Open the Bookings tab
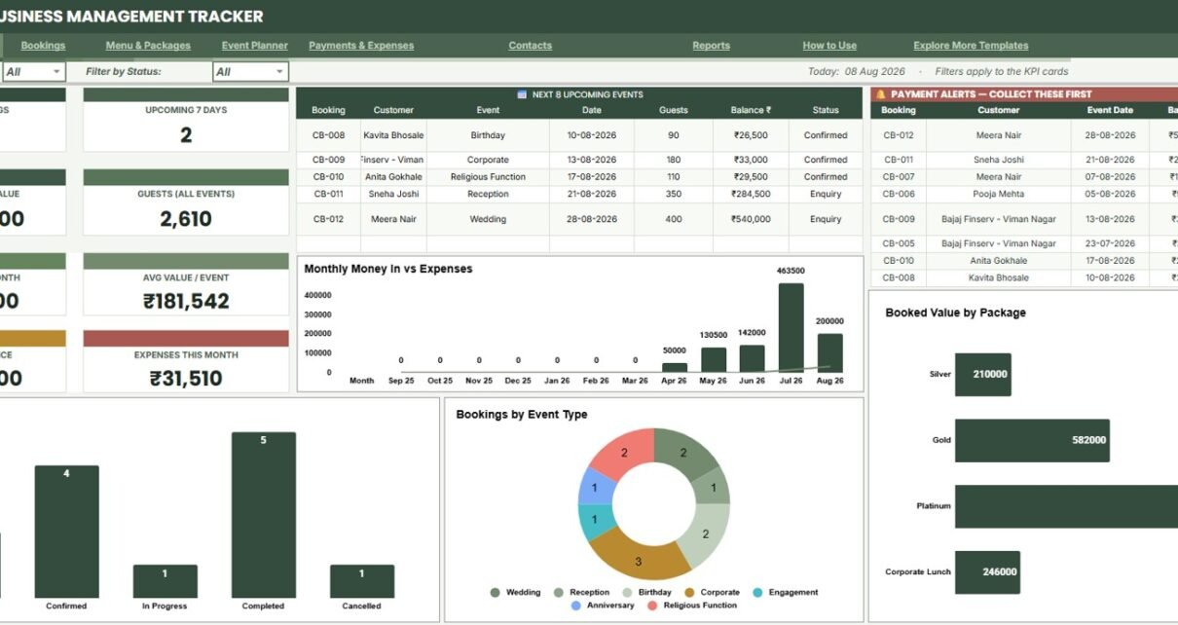 coord(43,46)
